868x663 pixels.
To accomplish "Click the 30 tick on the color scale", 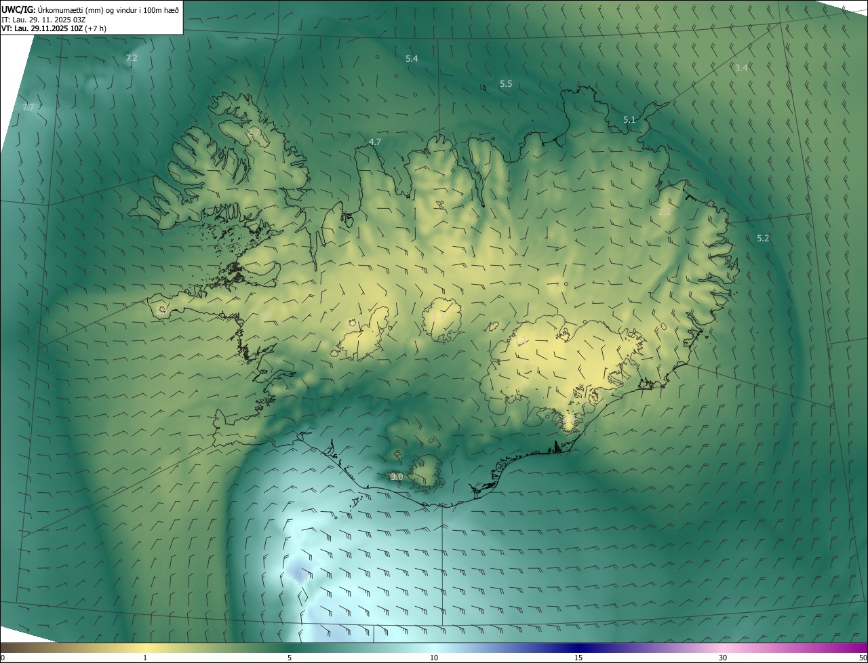I will pyautogui.click(x=723, y=658).
